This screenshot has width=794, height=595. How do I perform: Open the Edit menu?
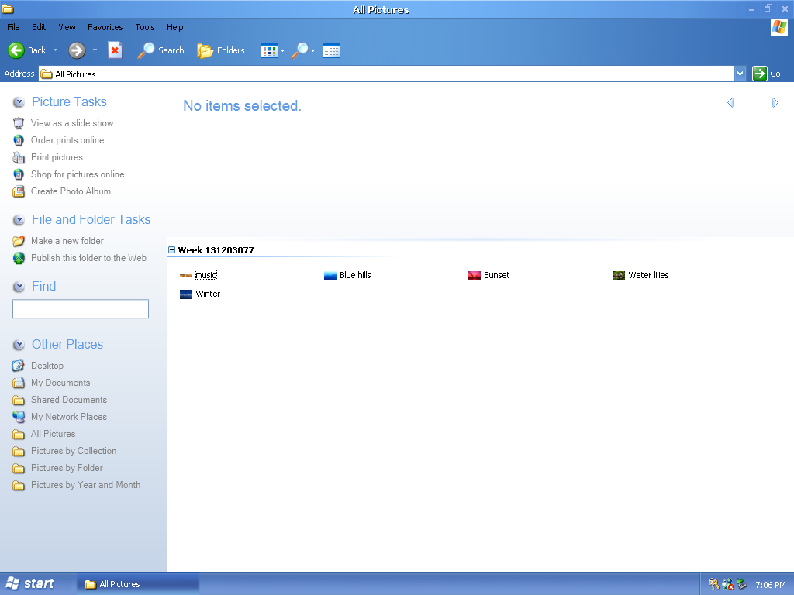[39, 27]
